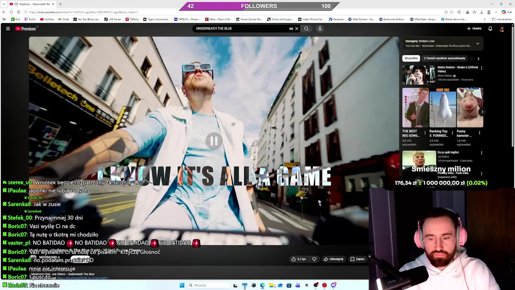
Task: Close the Mosimann - Underneath The Blue tab
Action: click(53, 4)
